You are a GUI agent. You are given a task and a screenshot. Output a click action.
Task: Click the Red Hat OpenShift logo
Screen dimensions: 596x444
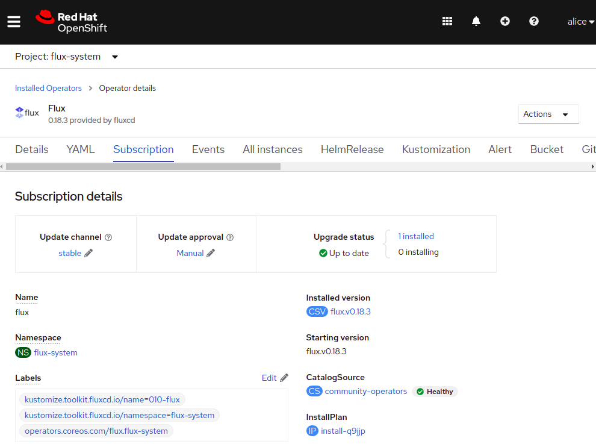tap(72, 22)
